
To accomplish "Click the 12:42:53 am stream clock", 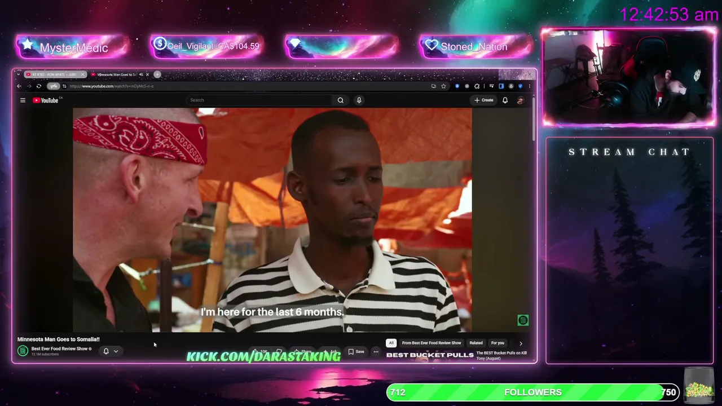I will [x=669, y=15].
